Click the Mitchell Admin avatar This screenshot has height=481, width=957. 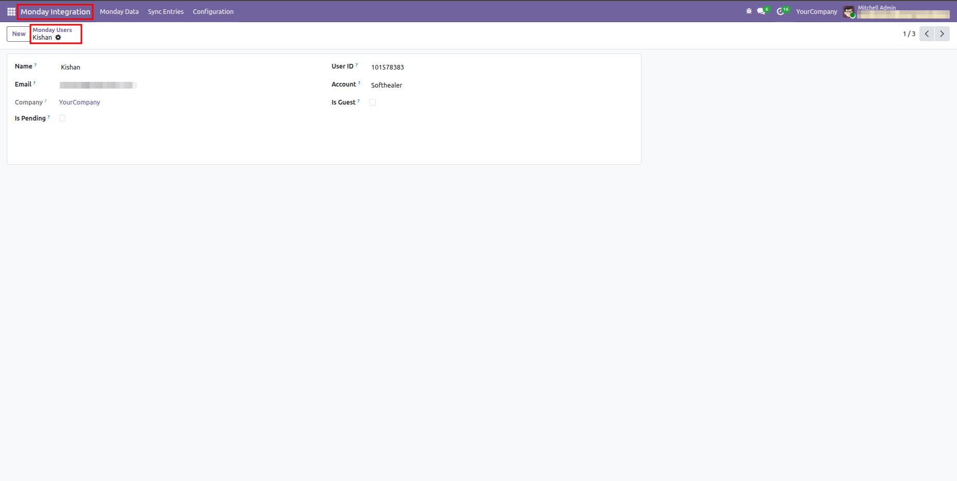click(x=849, y=11)
